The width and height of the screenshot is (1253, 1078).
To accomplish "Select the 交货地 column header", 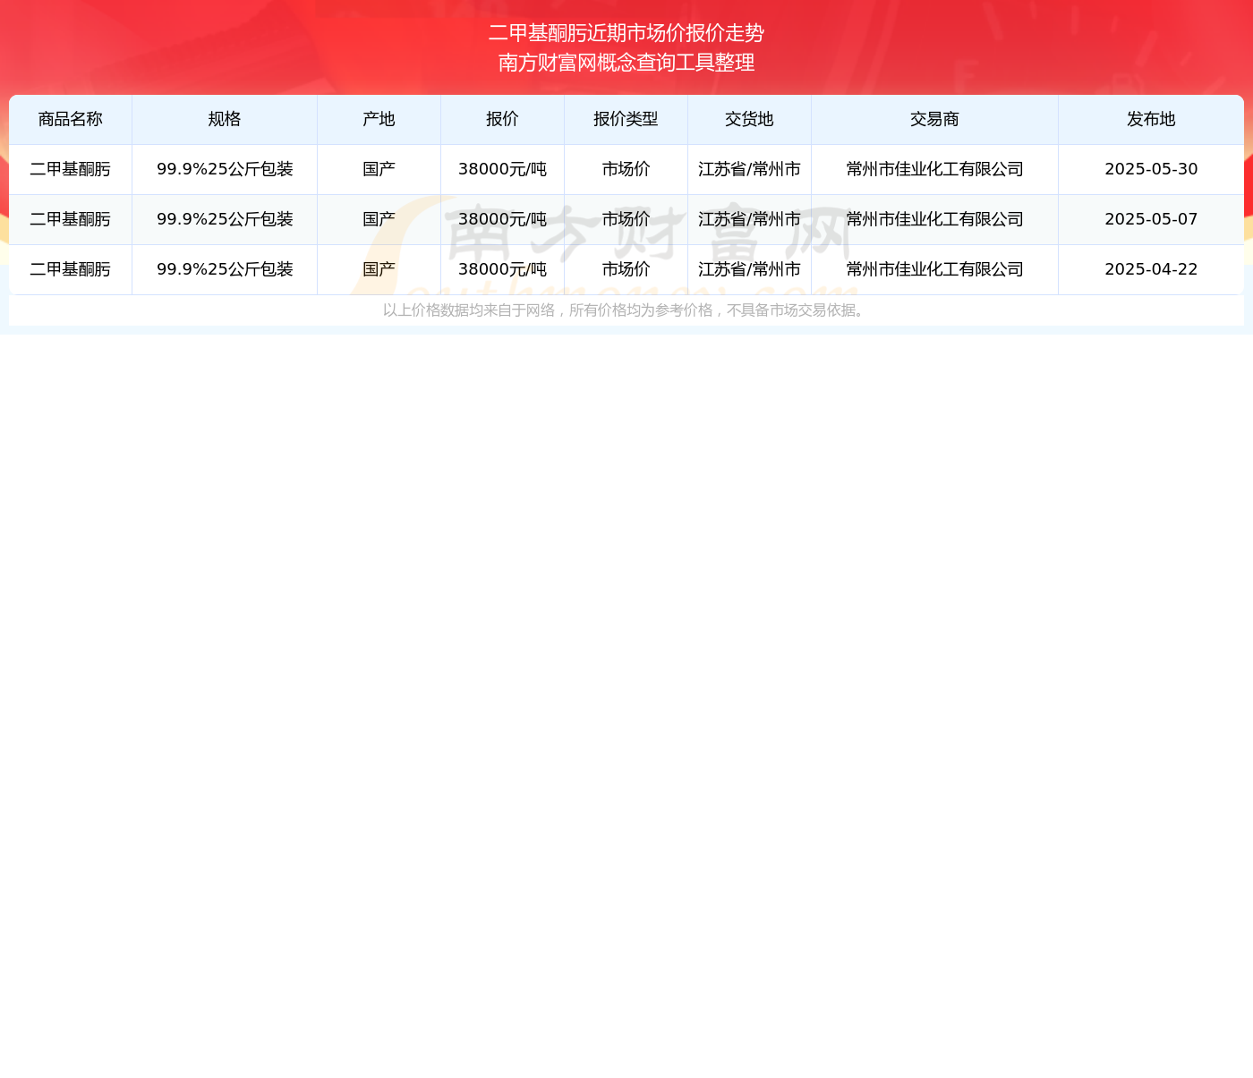I will pos(749,119).
